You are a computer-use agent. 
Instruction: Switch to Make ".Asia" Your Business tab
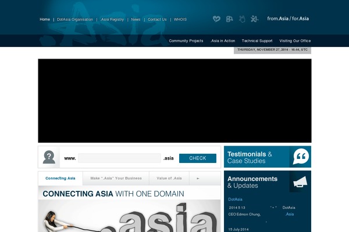116,178
